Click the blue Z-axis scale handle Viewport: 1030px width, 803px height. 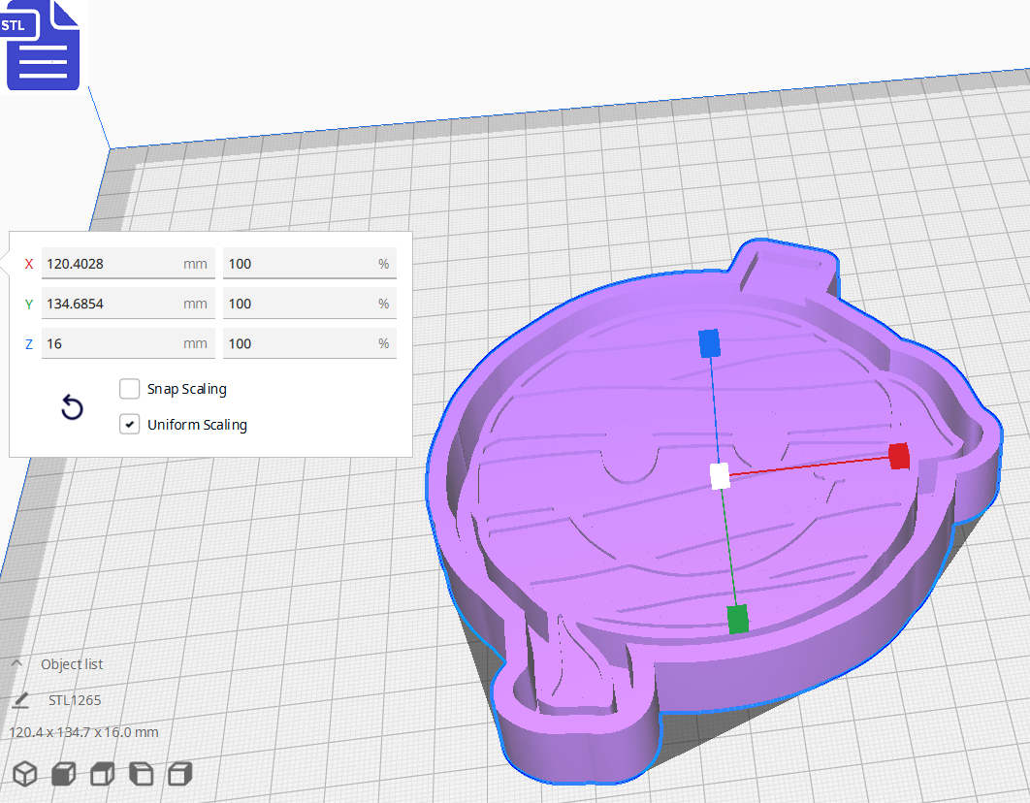tap(707, 341)
